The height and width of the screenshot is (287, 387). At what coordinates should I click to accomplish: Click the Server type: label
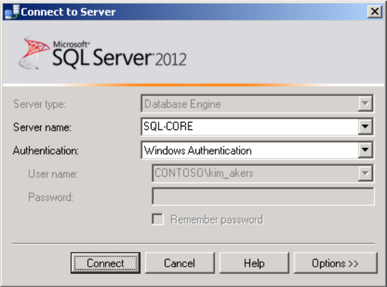pos(39,104)
